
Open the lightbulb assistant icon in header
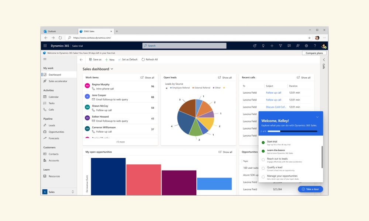pyautogui.click(x=263, y=46)
